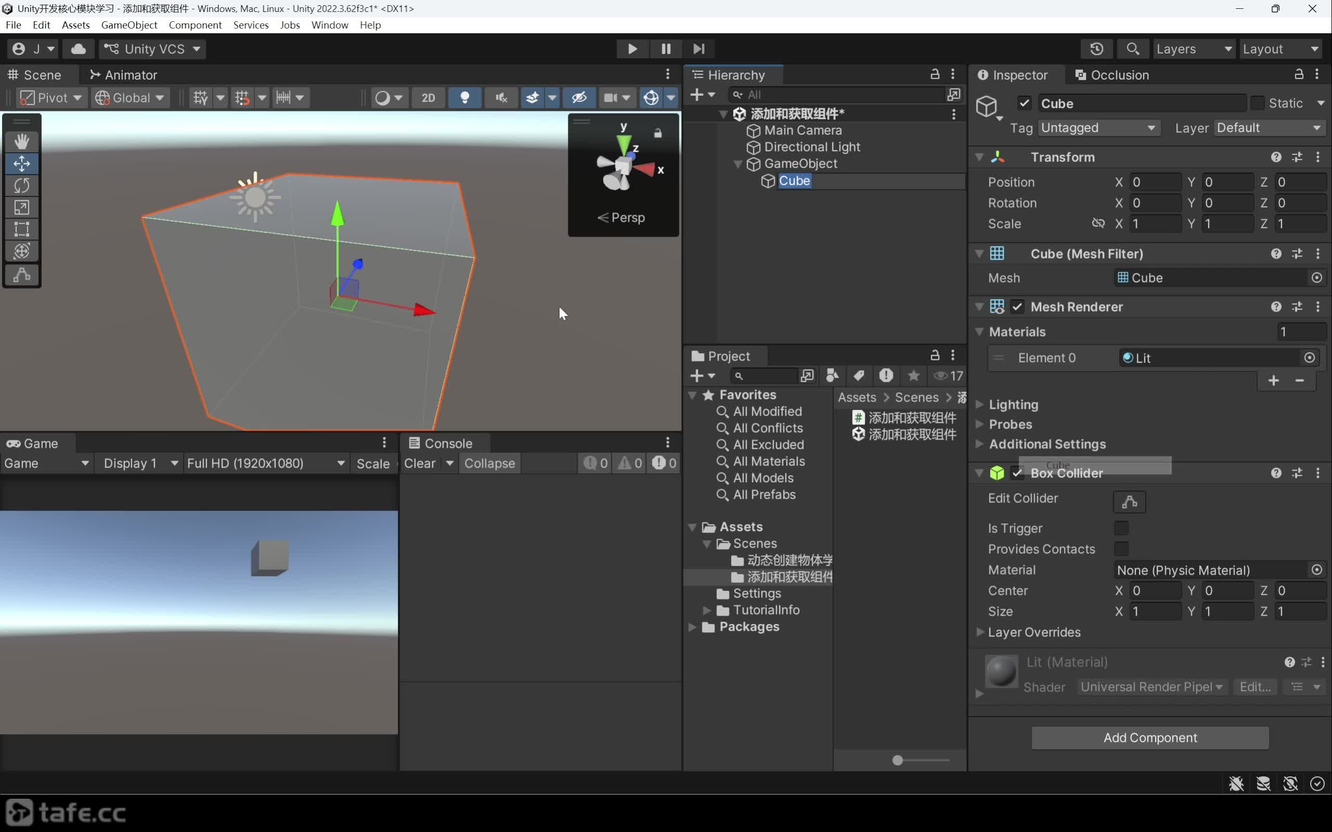Open Transform component help icon
The height and width of the screenshot is (832, 1332).
1276,158
